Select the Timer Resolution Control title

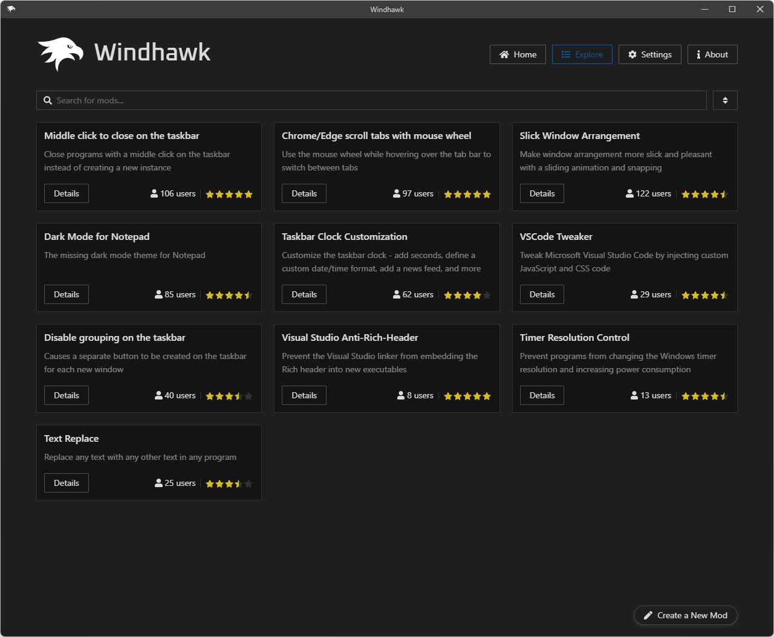click(574, 338)
